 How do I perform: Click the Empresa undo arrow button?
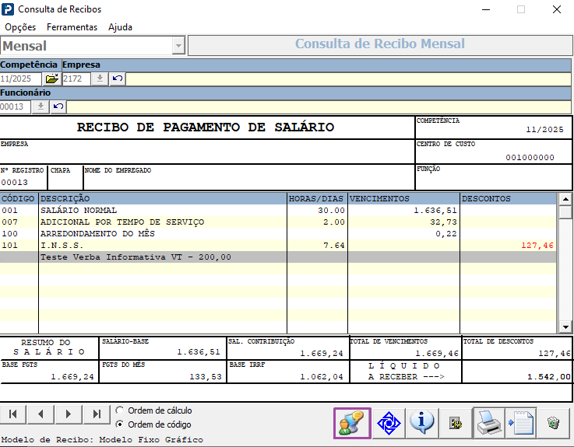pyautogui.click(x=118, y=79)
